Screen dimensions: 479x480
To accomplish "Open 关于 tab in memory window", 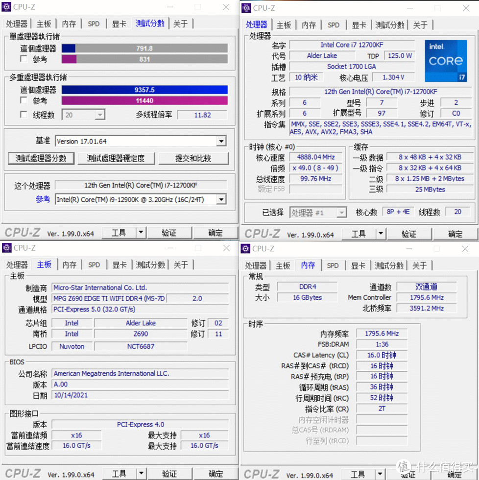I will tap(419, 265).
